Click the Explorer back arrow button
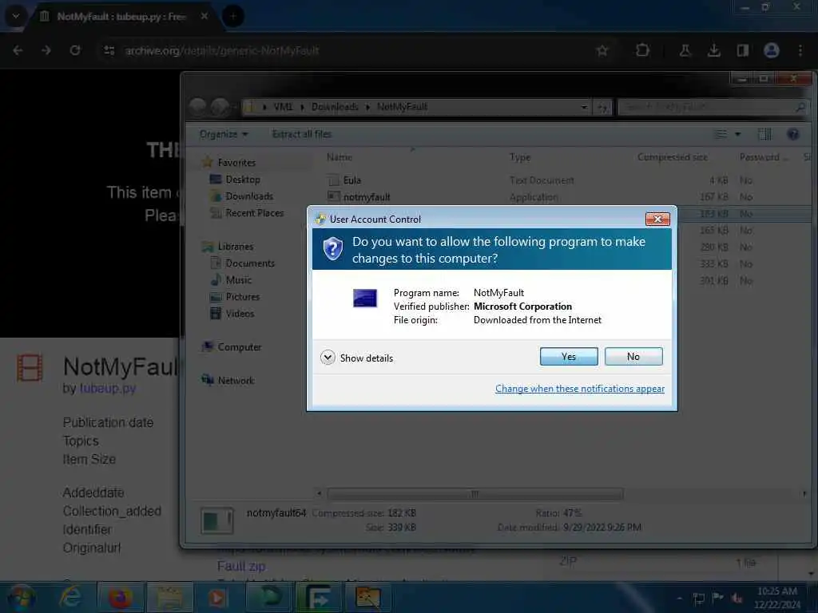The width and height of the screenshot is (818, 613). click(198, 107)
